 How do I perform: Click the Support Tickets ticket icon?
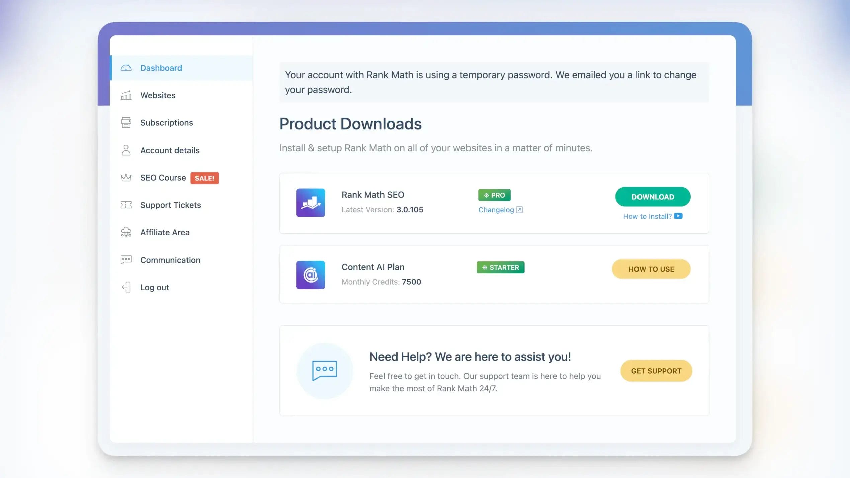click(x=126, y=205)
